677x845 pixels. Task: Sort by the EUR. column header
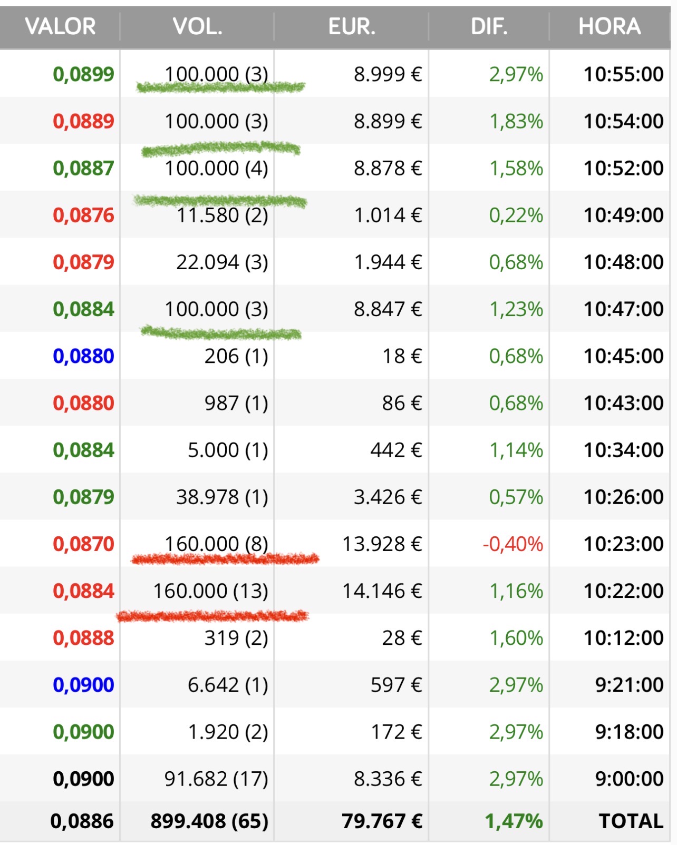[x=352, y=26]
